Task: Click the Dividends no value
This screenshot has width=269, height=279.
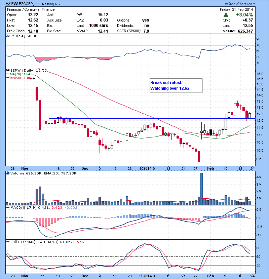Action: (147, 26)
